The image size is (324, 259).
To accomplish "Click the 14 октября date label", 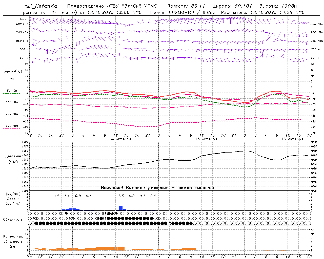I will 120,139.
